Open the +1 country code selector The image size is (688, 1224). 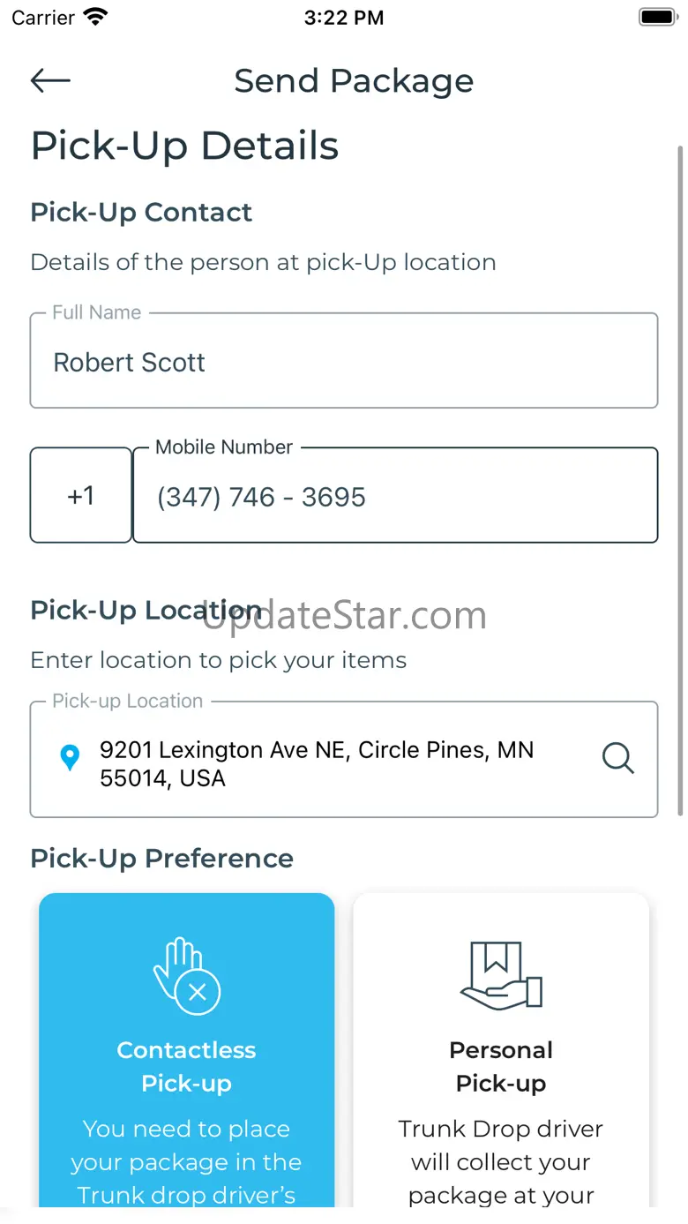click(x=81, y=495)
